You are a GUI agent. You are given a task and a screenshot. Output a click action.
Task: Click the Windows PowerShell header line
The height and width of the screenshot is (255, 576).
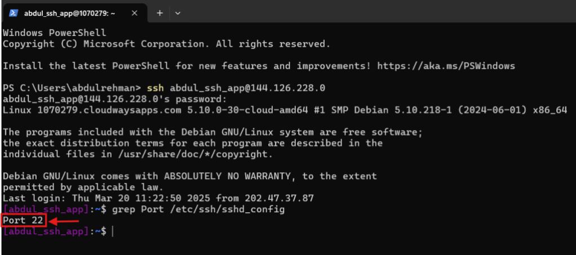click(x=54, y=33)
